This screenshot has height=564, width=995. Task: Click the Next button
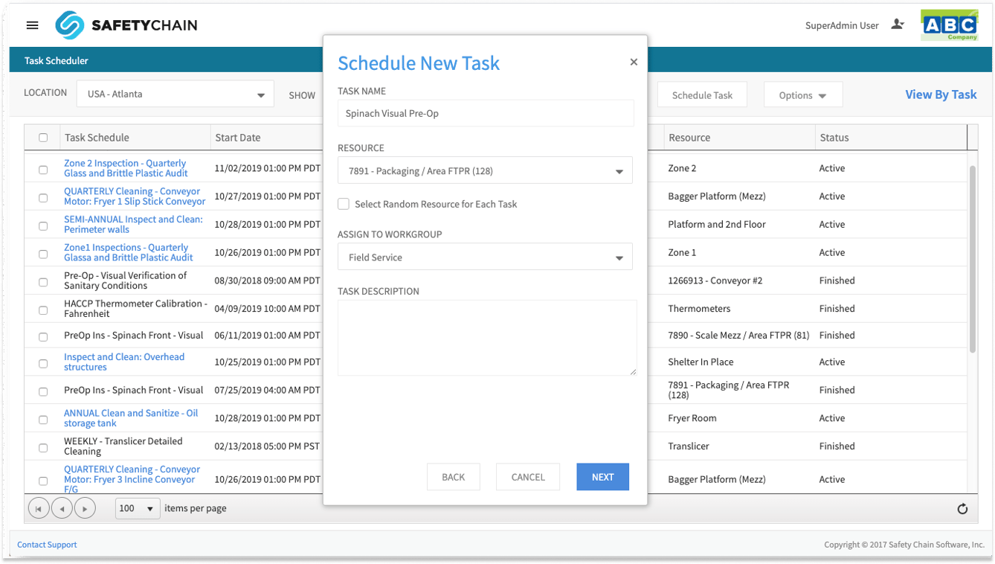pyautogui.click(x=602, y=477)
